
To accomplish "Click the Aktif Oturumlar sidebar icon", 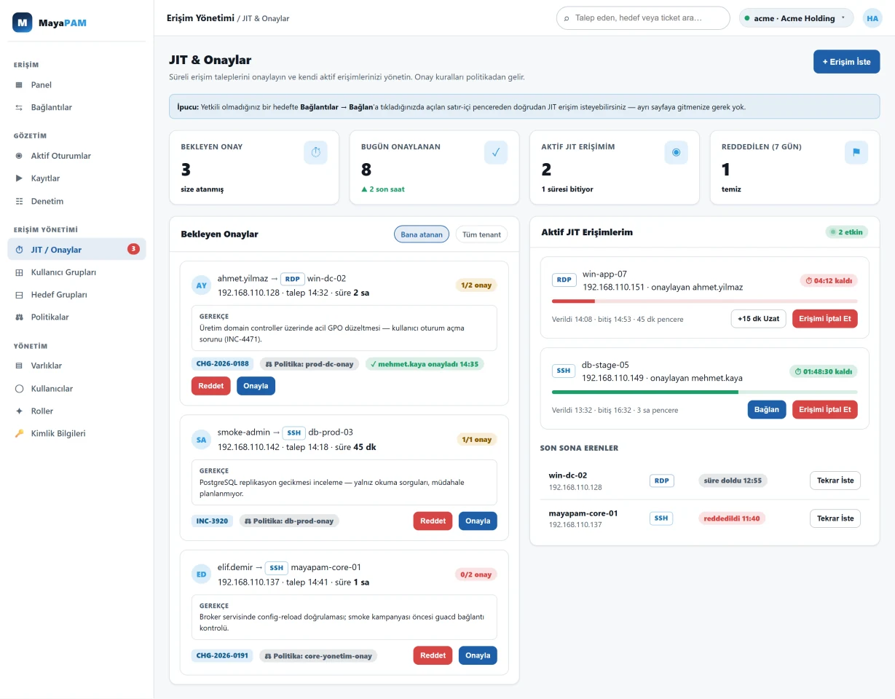I will click(19, 156).
